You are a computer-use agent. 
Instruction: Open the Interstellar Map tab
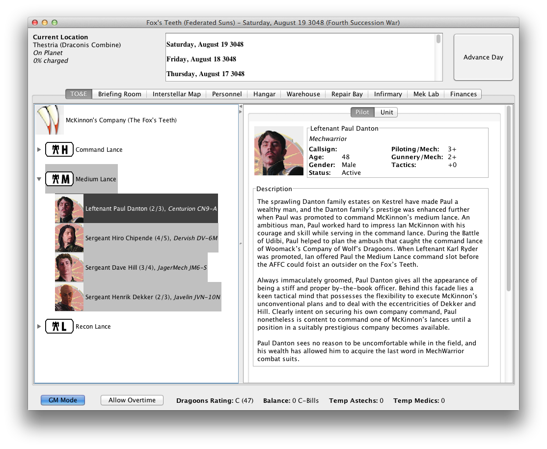tap(176, 94)
